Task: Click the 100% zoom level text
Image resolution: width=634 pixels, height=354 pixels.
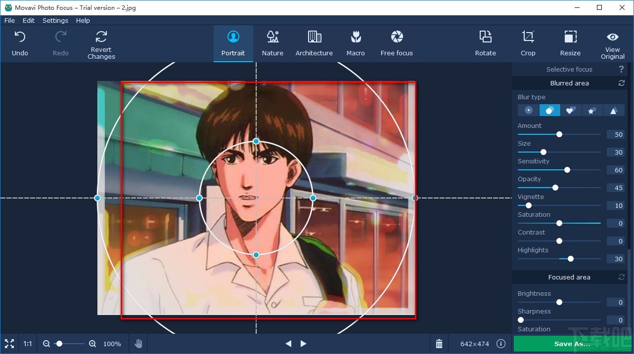Action: (112, 344)
